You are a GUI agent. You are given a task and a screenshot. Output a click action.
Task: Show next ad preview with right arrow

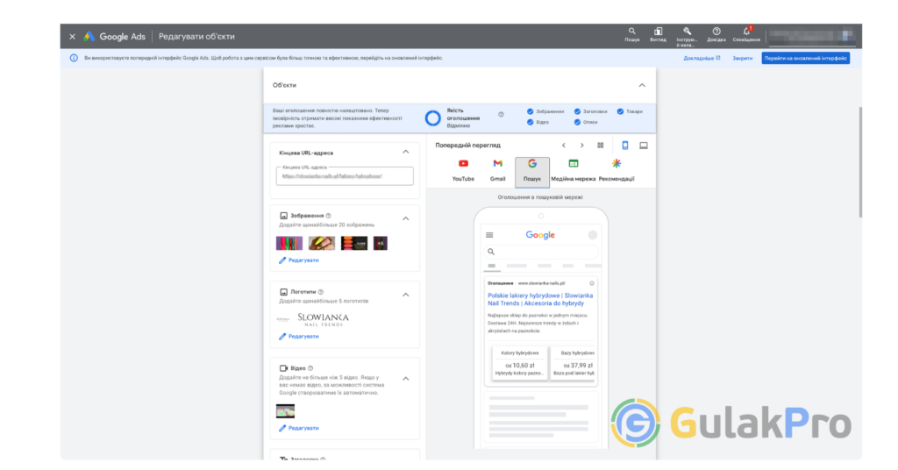(582, 146)
